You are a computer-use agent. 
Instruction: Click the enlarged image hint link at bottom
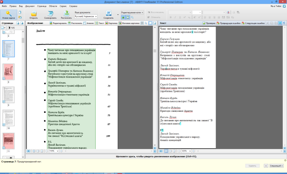coord(156,156)
